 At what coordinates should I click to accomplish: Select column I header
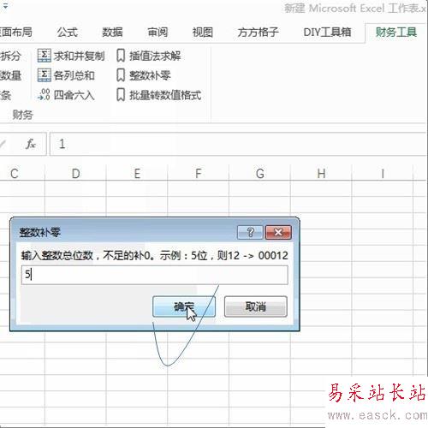(x=383, y=173)
